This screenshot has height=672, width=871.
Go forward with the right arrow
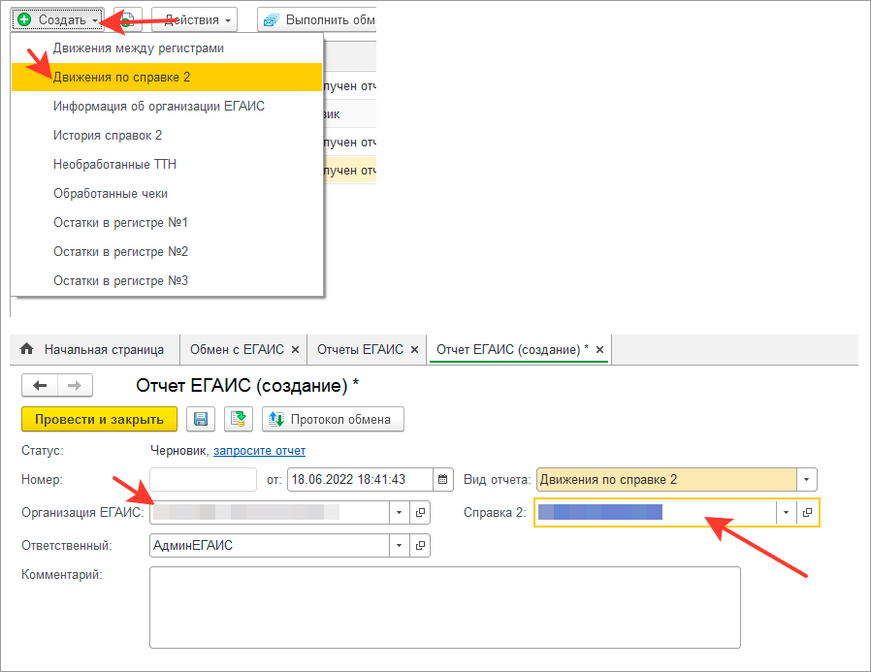(75, 385)
